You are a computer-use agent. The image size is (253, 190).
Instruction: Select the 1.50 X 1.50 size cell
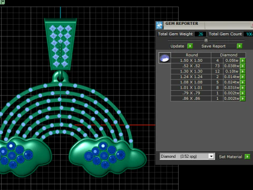pyautogui.click(x=191, y=61)
